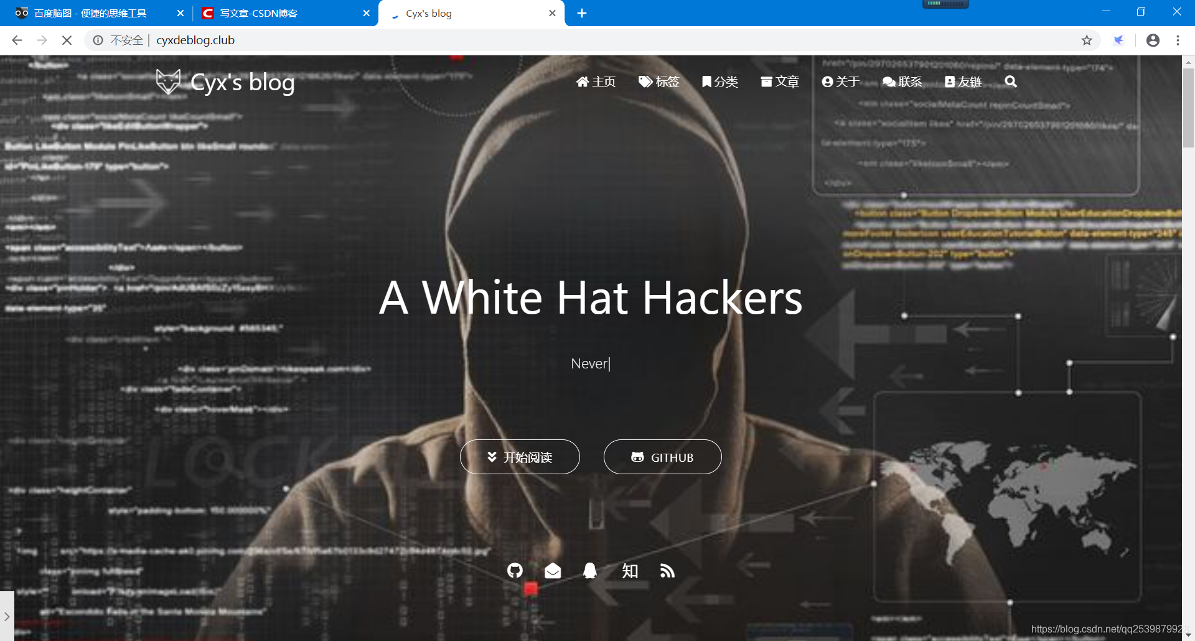Image resolution: width=1195 pixels, height=641 pixels.
Task: Open the 文章 articles menu item
Action: coord(780,82)
